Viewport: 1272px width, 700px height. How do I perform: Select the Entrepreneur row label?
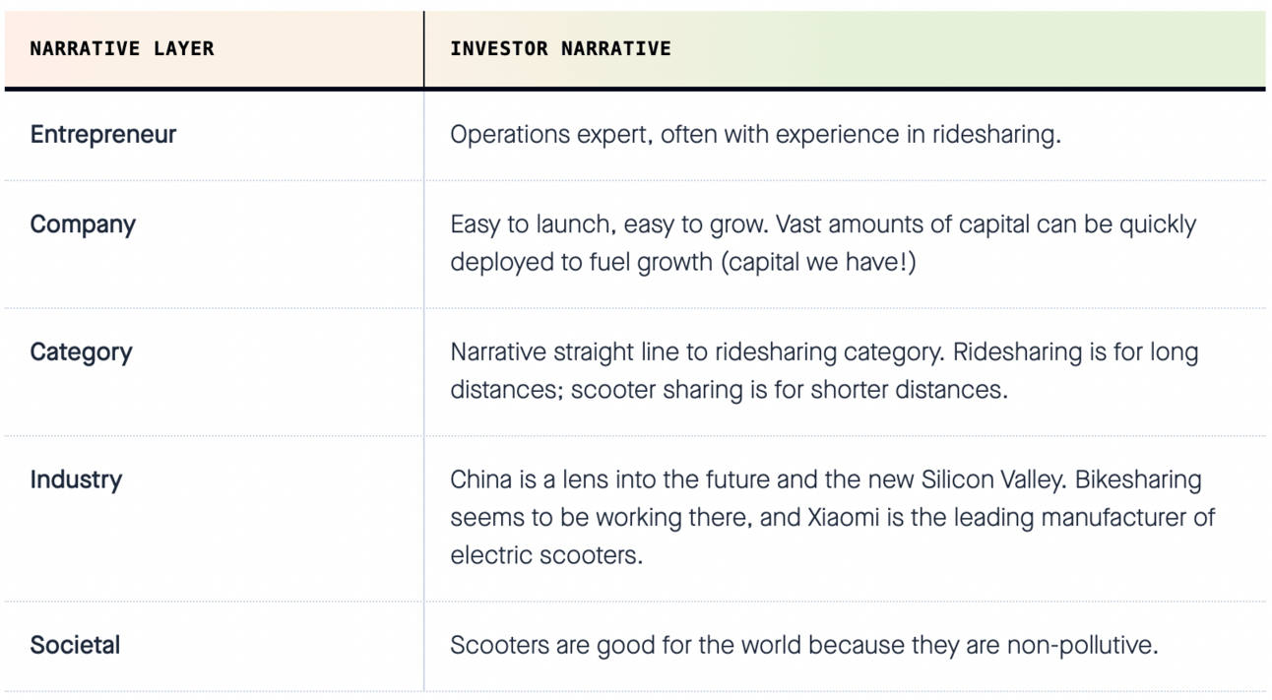coord(103,135)
